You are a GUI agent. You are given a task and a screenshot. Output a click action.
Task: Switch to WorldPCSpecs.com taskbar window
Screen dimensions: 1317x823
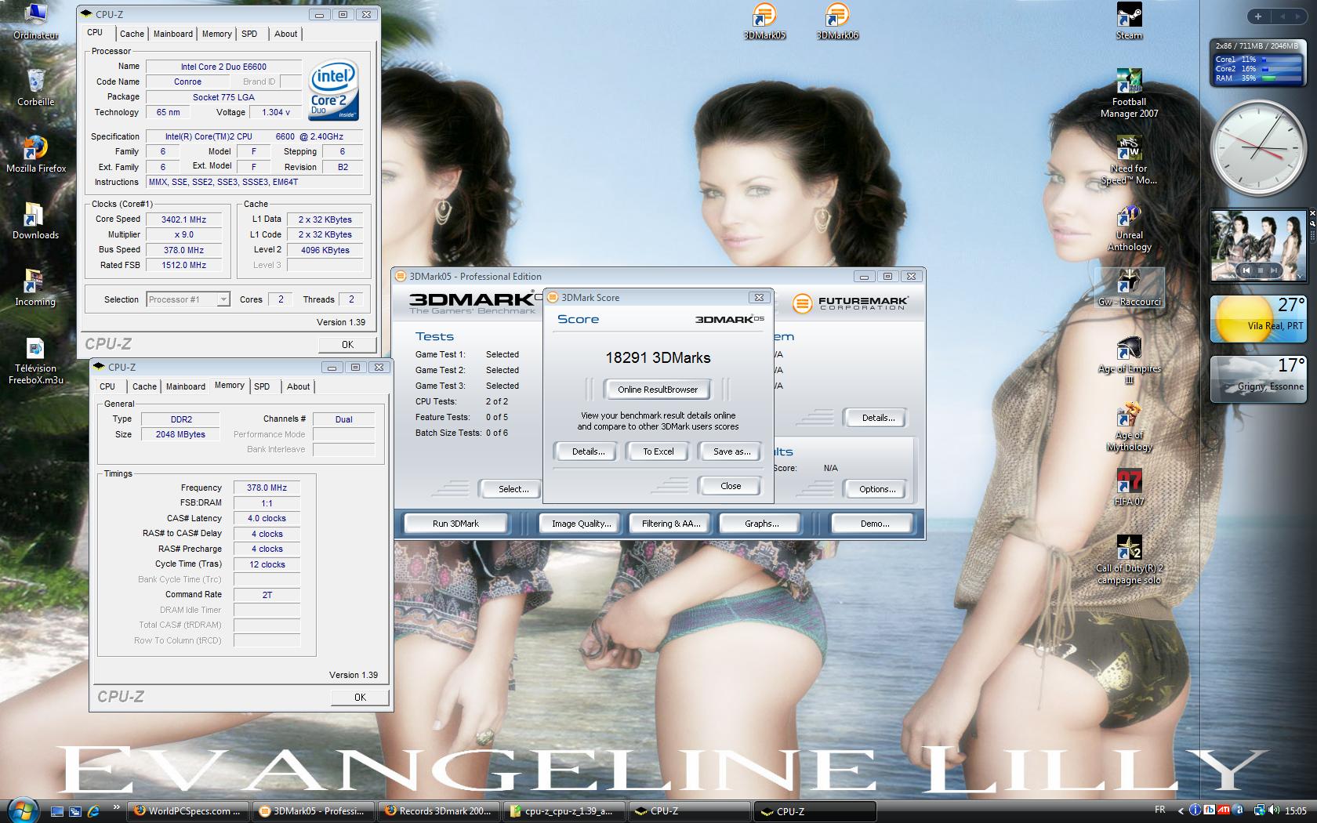pos(190,811)
